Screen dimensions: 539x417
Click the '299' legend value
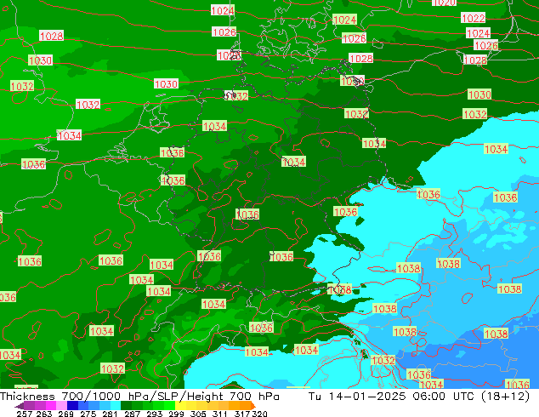pos(176,414)
